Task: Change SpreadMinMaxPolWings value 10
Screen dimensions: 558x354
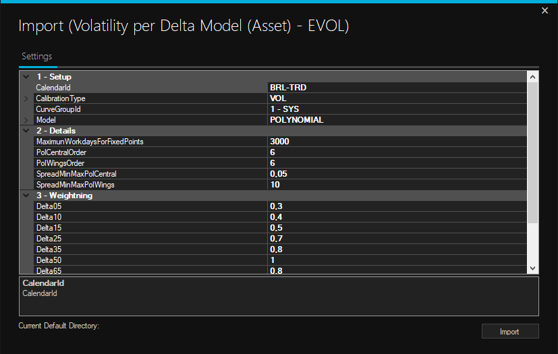Action: 396,185
